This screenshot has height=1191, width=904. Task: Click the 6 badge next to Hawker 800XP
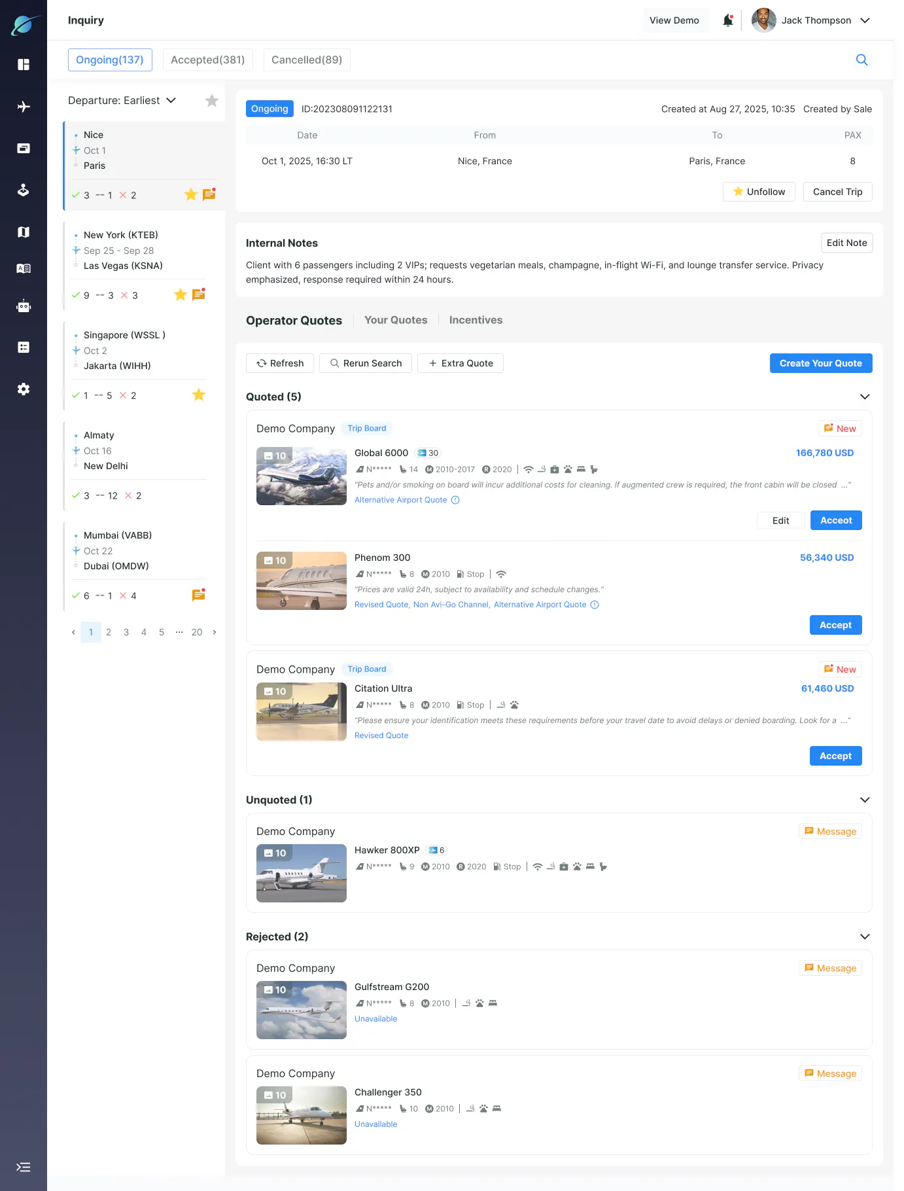(436, 850)
